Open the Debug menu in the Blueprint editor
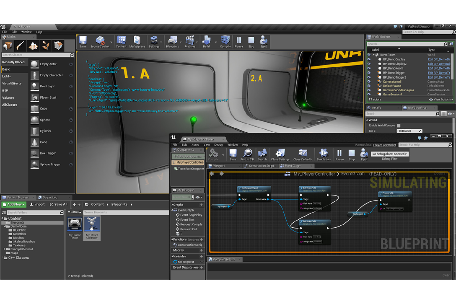This screenshot has width=456, height=304. [218, 144]
